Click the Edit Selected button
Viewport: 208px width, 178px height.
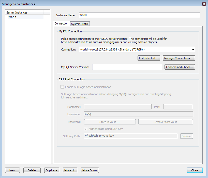pos(149,58)
